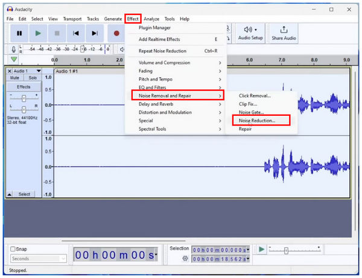Viewport: 362px width, 278px height.
Task: Open the Tracks menu
Action: (93, 19)
